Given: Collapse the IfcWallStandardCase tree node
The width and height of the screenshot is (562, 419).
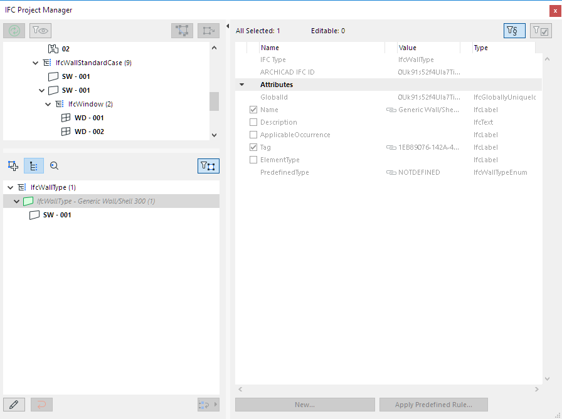Looking at the screenshot, I should 36,63.
